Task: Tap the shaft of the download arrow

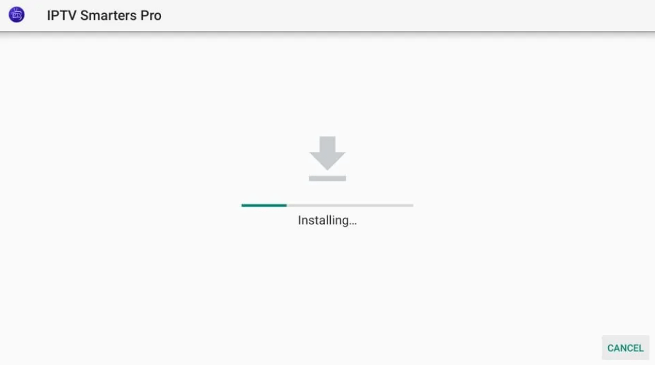Action: click(x=327, y=144)
